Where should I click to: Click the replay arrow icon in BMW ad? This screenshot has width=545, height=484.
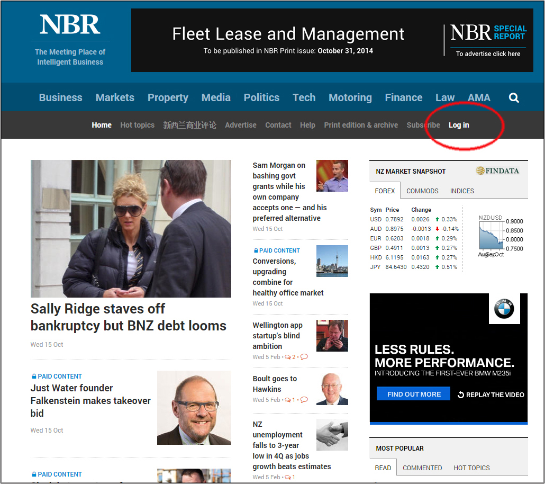click(x=460, y=395)
